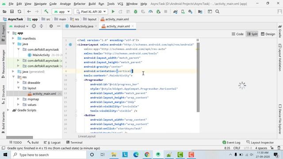This screenshot has height=159, width=283.
Task: Collapse all icon in Project panel
Action: click(41, 26)
